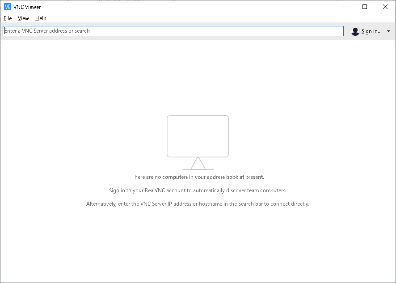This screenshot has width=396, height=283.
Task: Click 'Sign in to your RealVNC account' text line
Action: pos(198,190)
